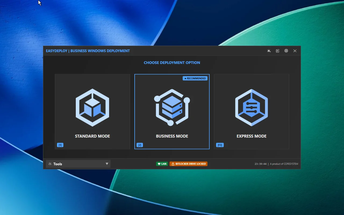Click the Recommended star badge

click(x=195, y=78)
